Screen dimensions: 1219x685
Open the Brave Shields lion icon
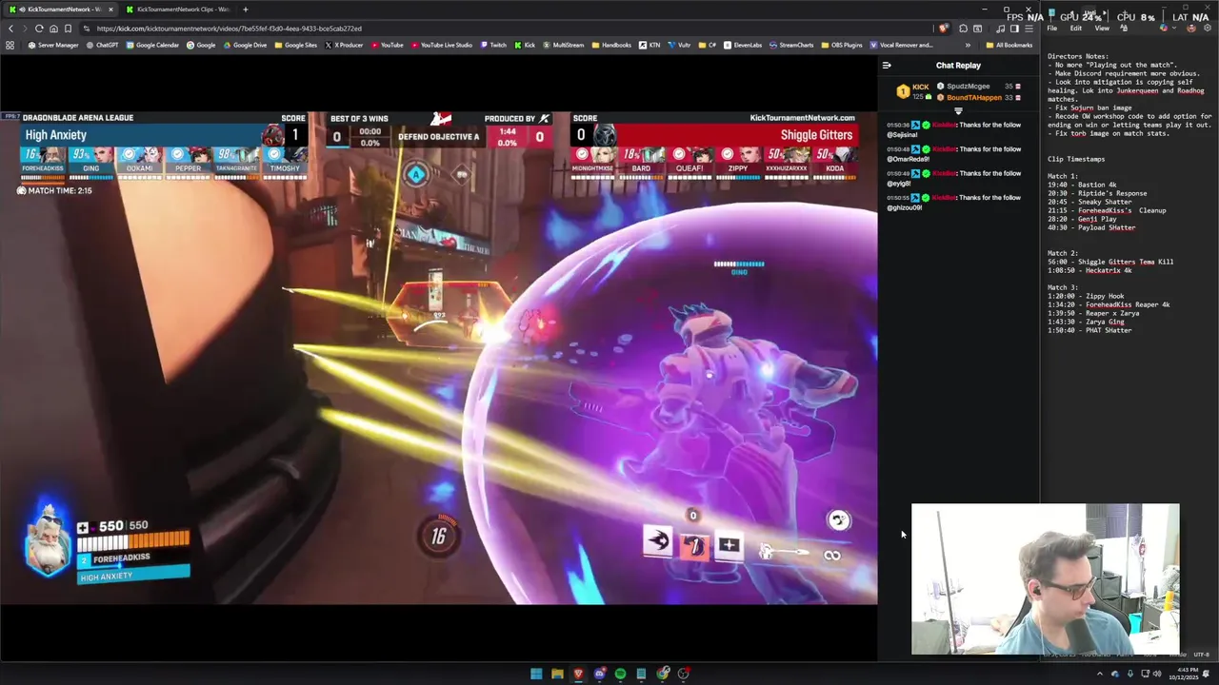pos(944,29)
